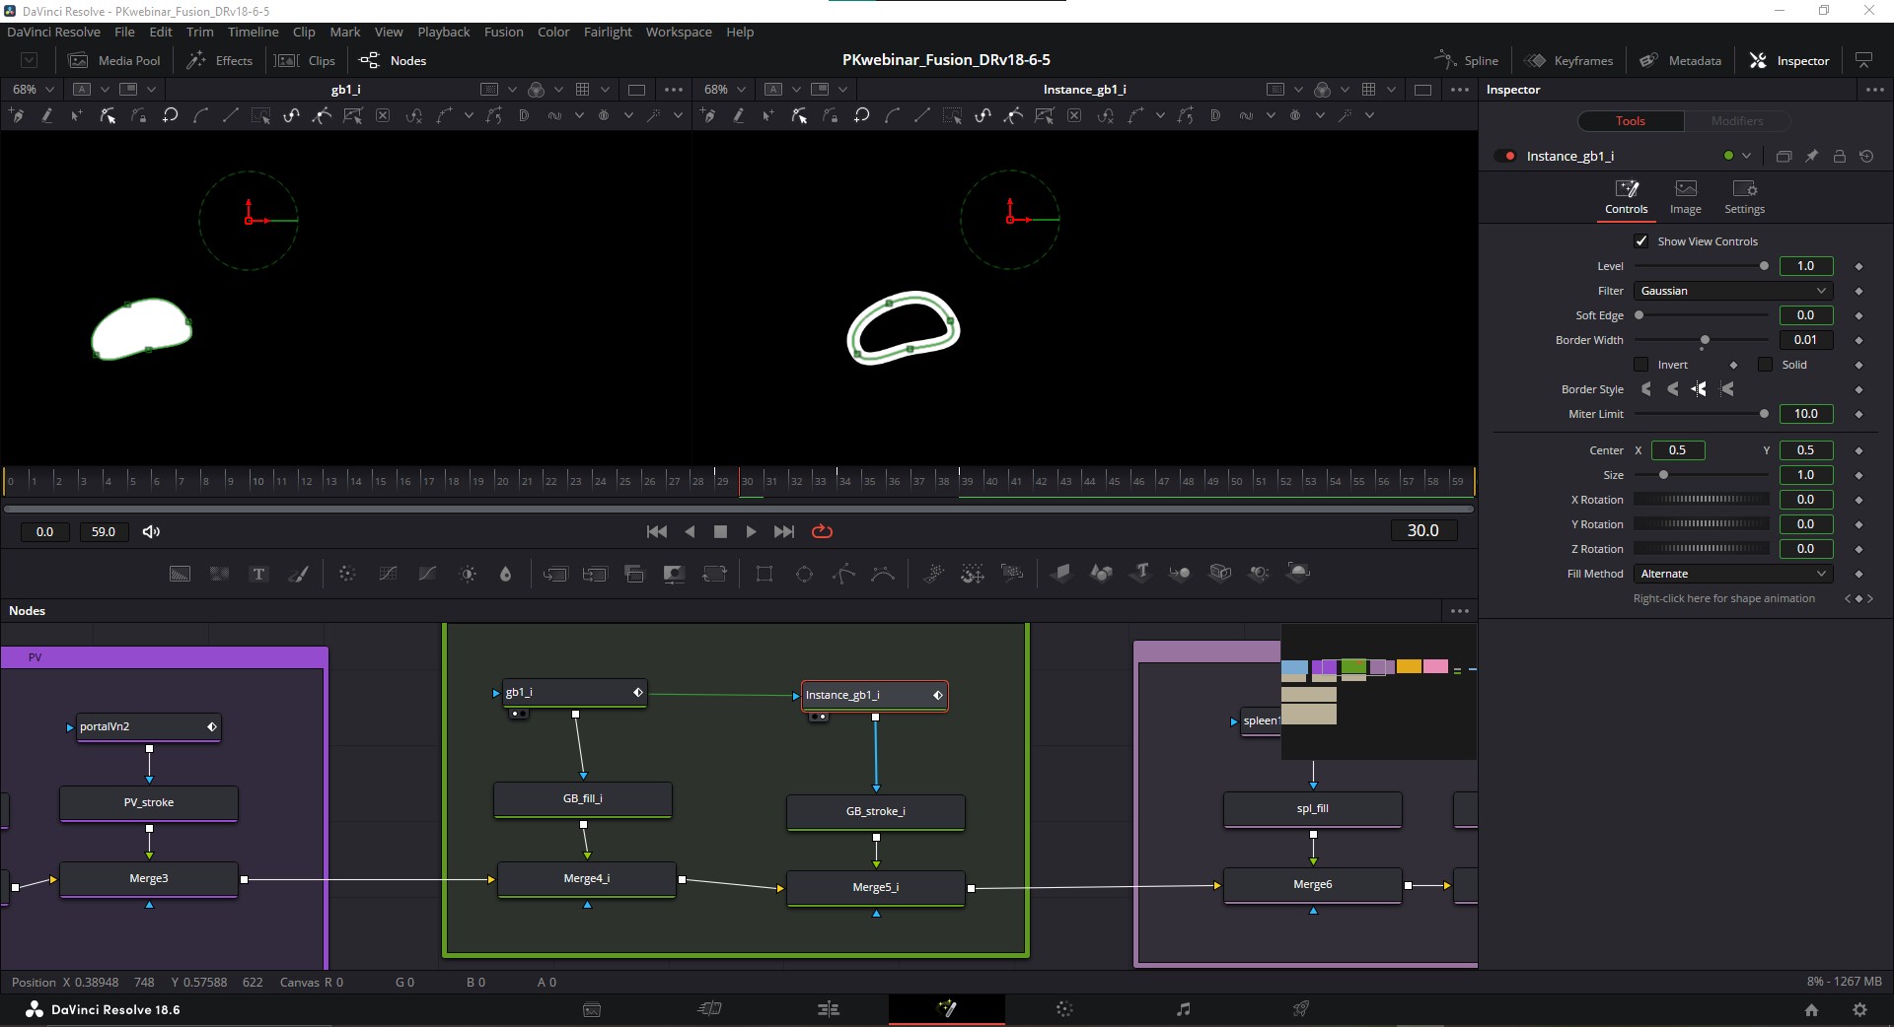Open left viewer 68% zoom dropdown
Screen dimensions: 1894x1027
(33, 89)
